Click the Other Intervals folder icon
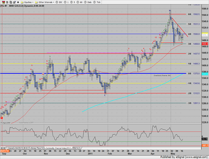The height and width of the screenshot is (159, 209). [36, 2]
